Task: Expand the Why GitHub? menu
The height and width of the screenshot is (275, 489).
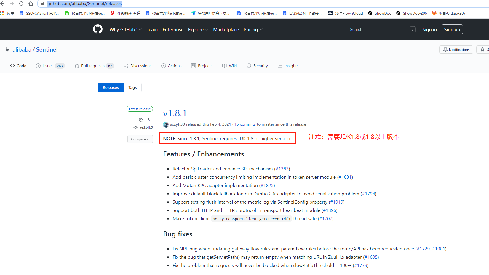Action: pyautogui.click(x=126, y=29)
